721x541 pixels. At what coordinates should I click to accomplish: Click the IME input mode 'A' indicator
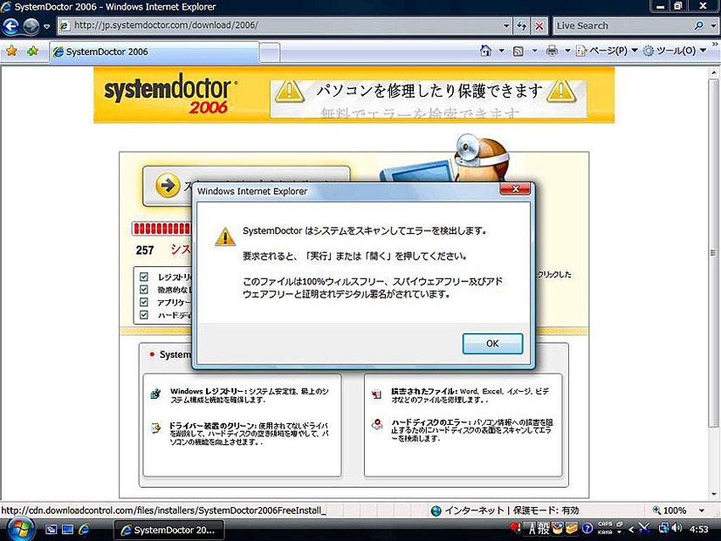pyautogui.click(x=532, y=529)
